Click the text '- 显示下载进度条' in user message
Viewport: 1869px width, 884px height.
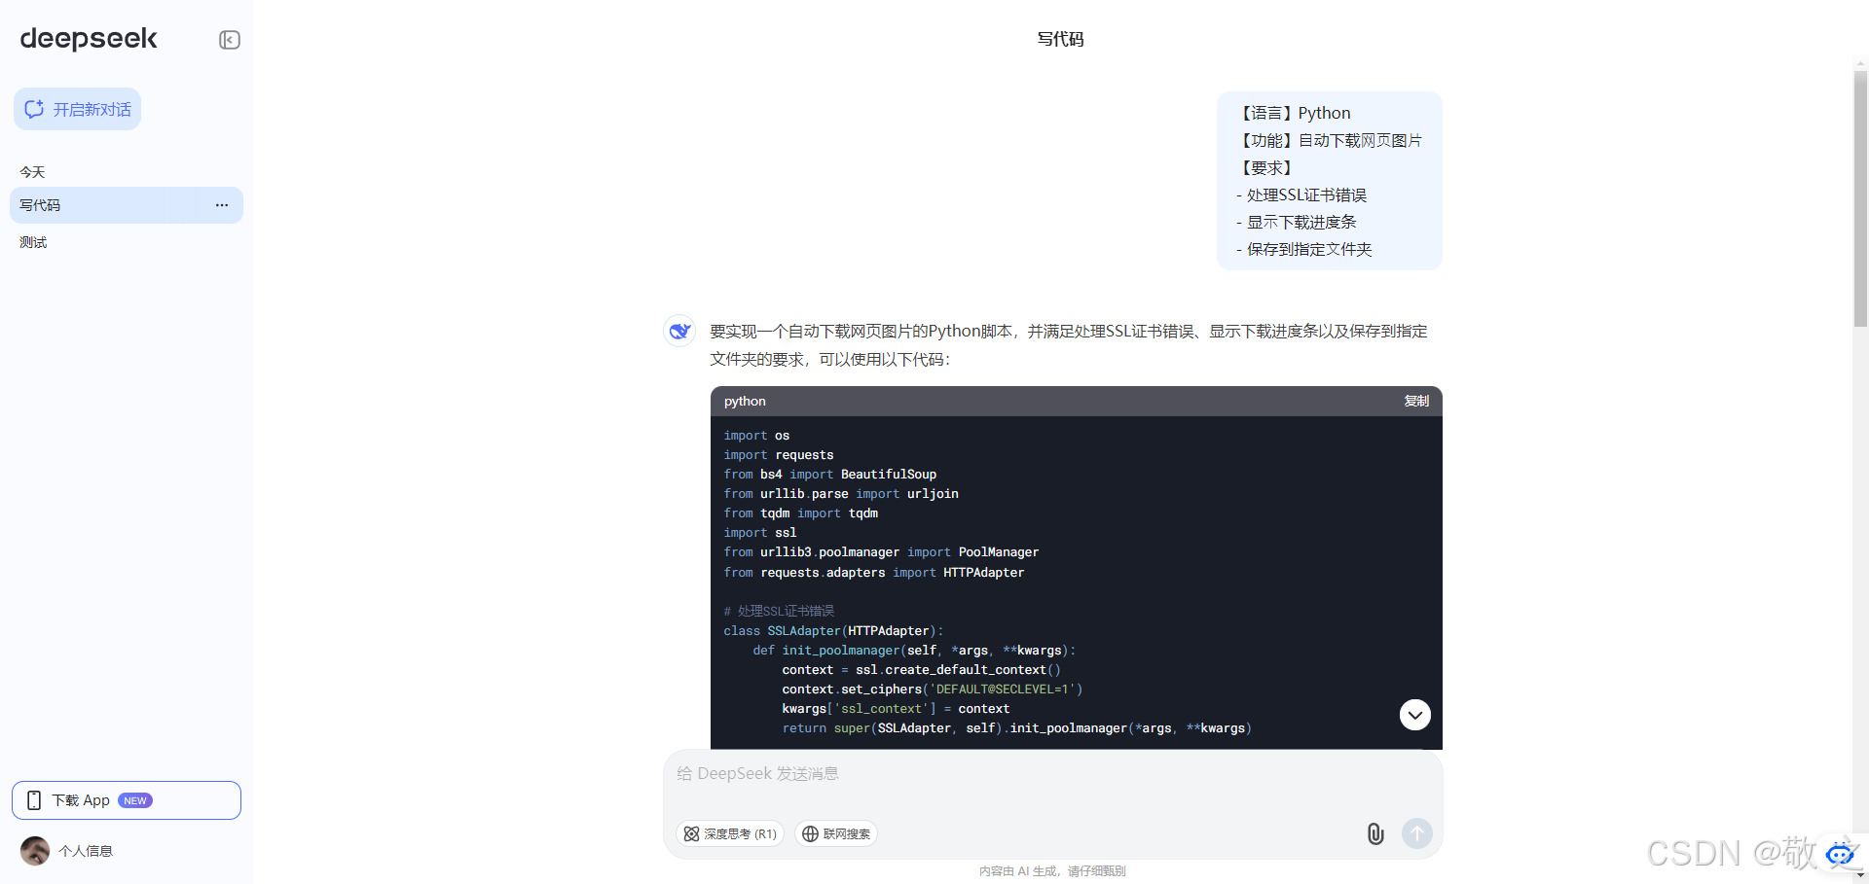1297,223
